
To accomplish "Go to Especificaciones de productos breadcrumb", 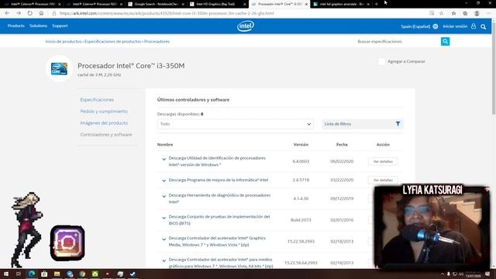I will (x=112, y=41).
